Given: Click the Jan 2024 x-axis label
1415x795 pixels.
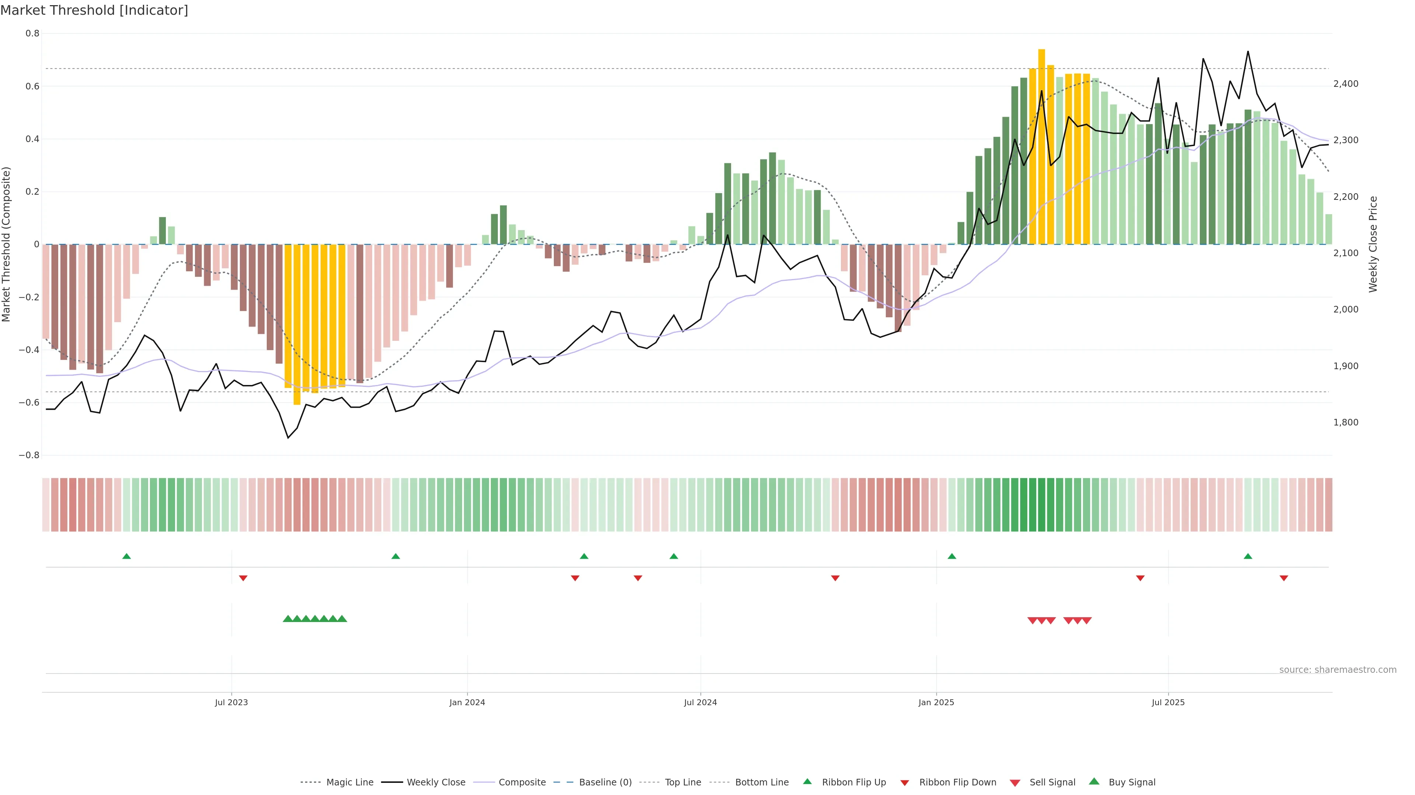Looking at the screenshot, I should click(467, 702).
